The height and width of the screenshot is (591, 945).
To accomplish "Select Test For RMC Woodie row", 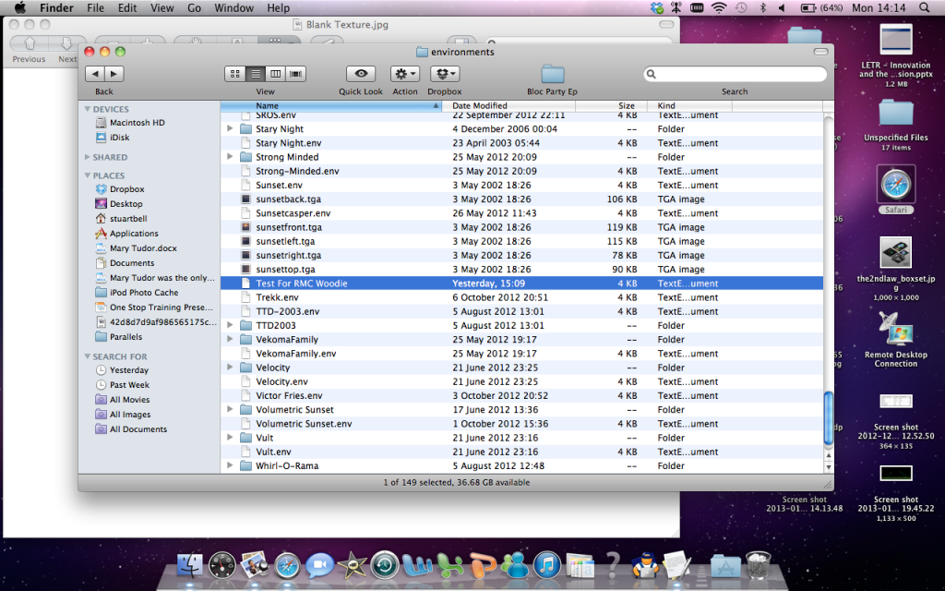I will coord(521,283).
